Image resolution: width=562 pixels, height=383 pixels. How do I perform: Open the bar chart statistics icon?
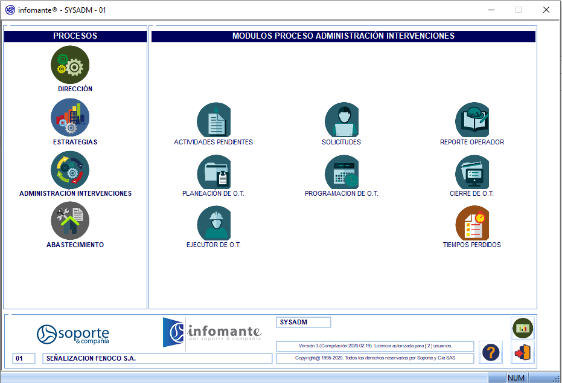(522, 328)
